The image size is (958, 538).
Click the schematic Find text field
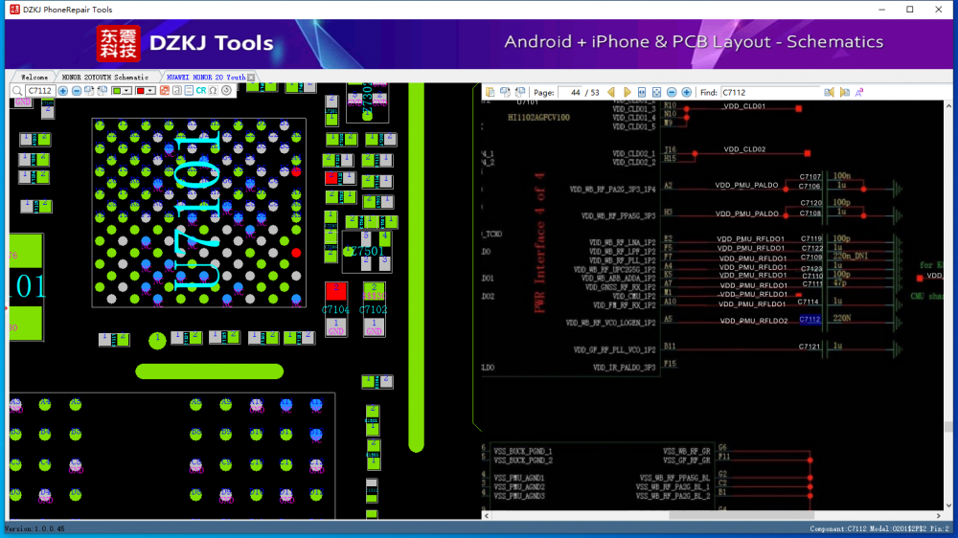click(769, 93)
